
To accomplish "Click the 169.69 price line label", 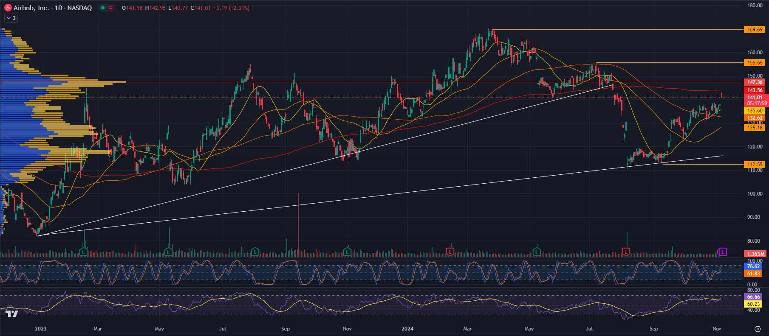I will 755,30.
